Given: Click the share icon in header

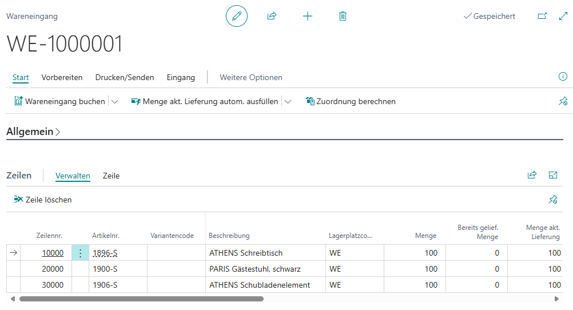Looking at the screenshot, I should (x=272, y=16).
